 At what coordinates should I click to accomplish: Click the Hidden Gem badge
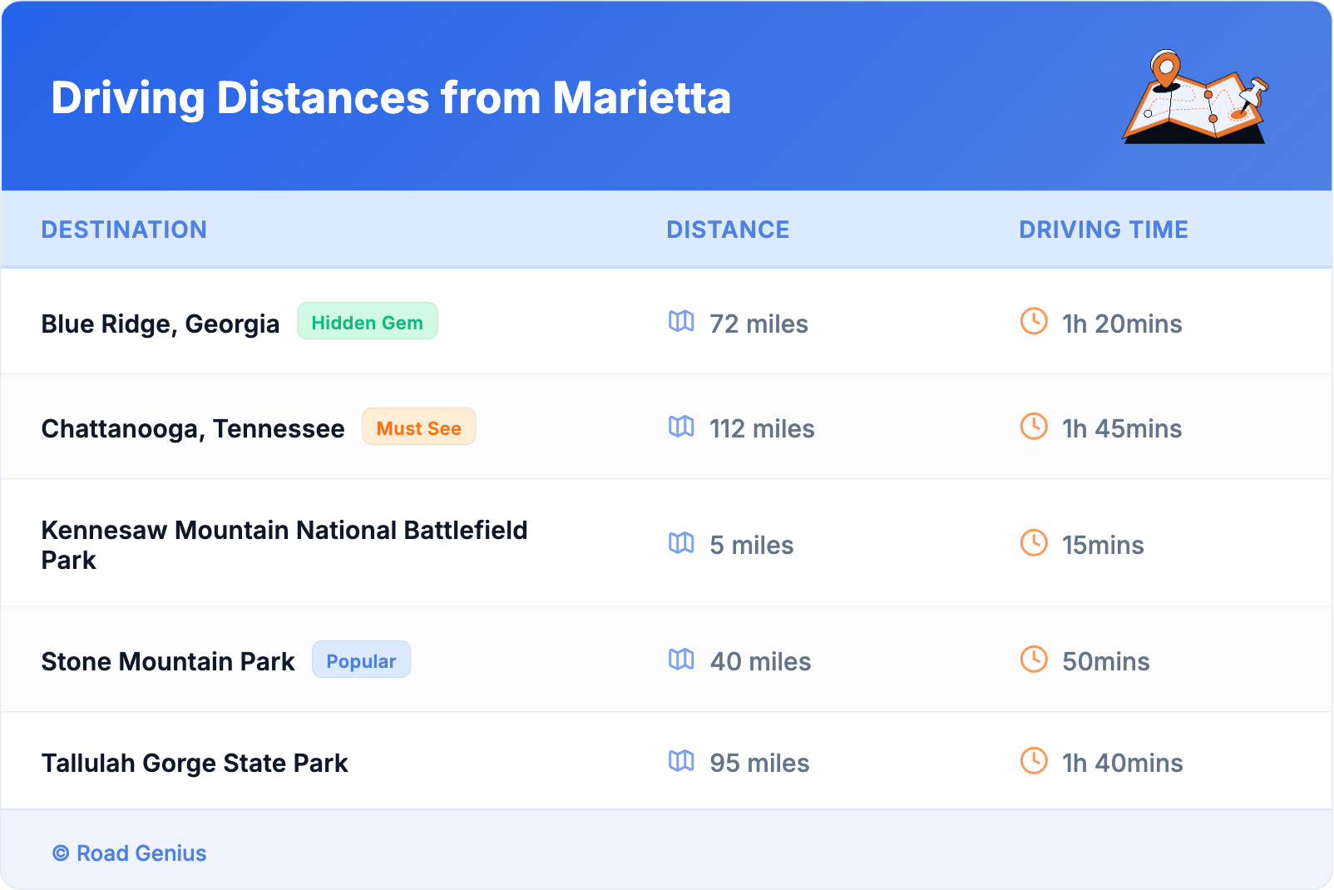pyautogui.click(x=367, y=322)
